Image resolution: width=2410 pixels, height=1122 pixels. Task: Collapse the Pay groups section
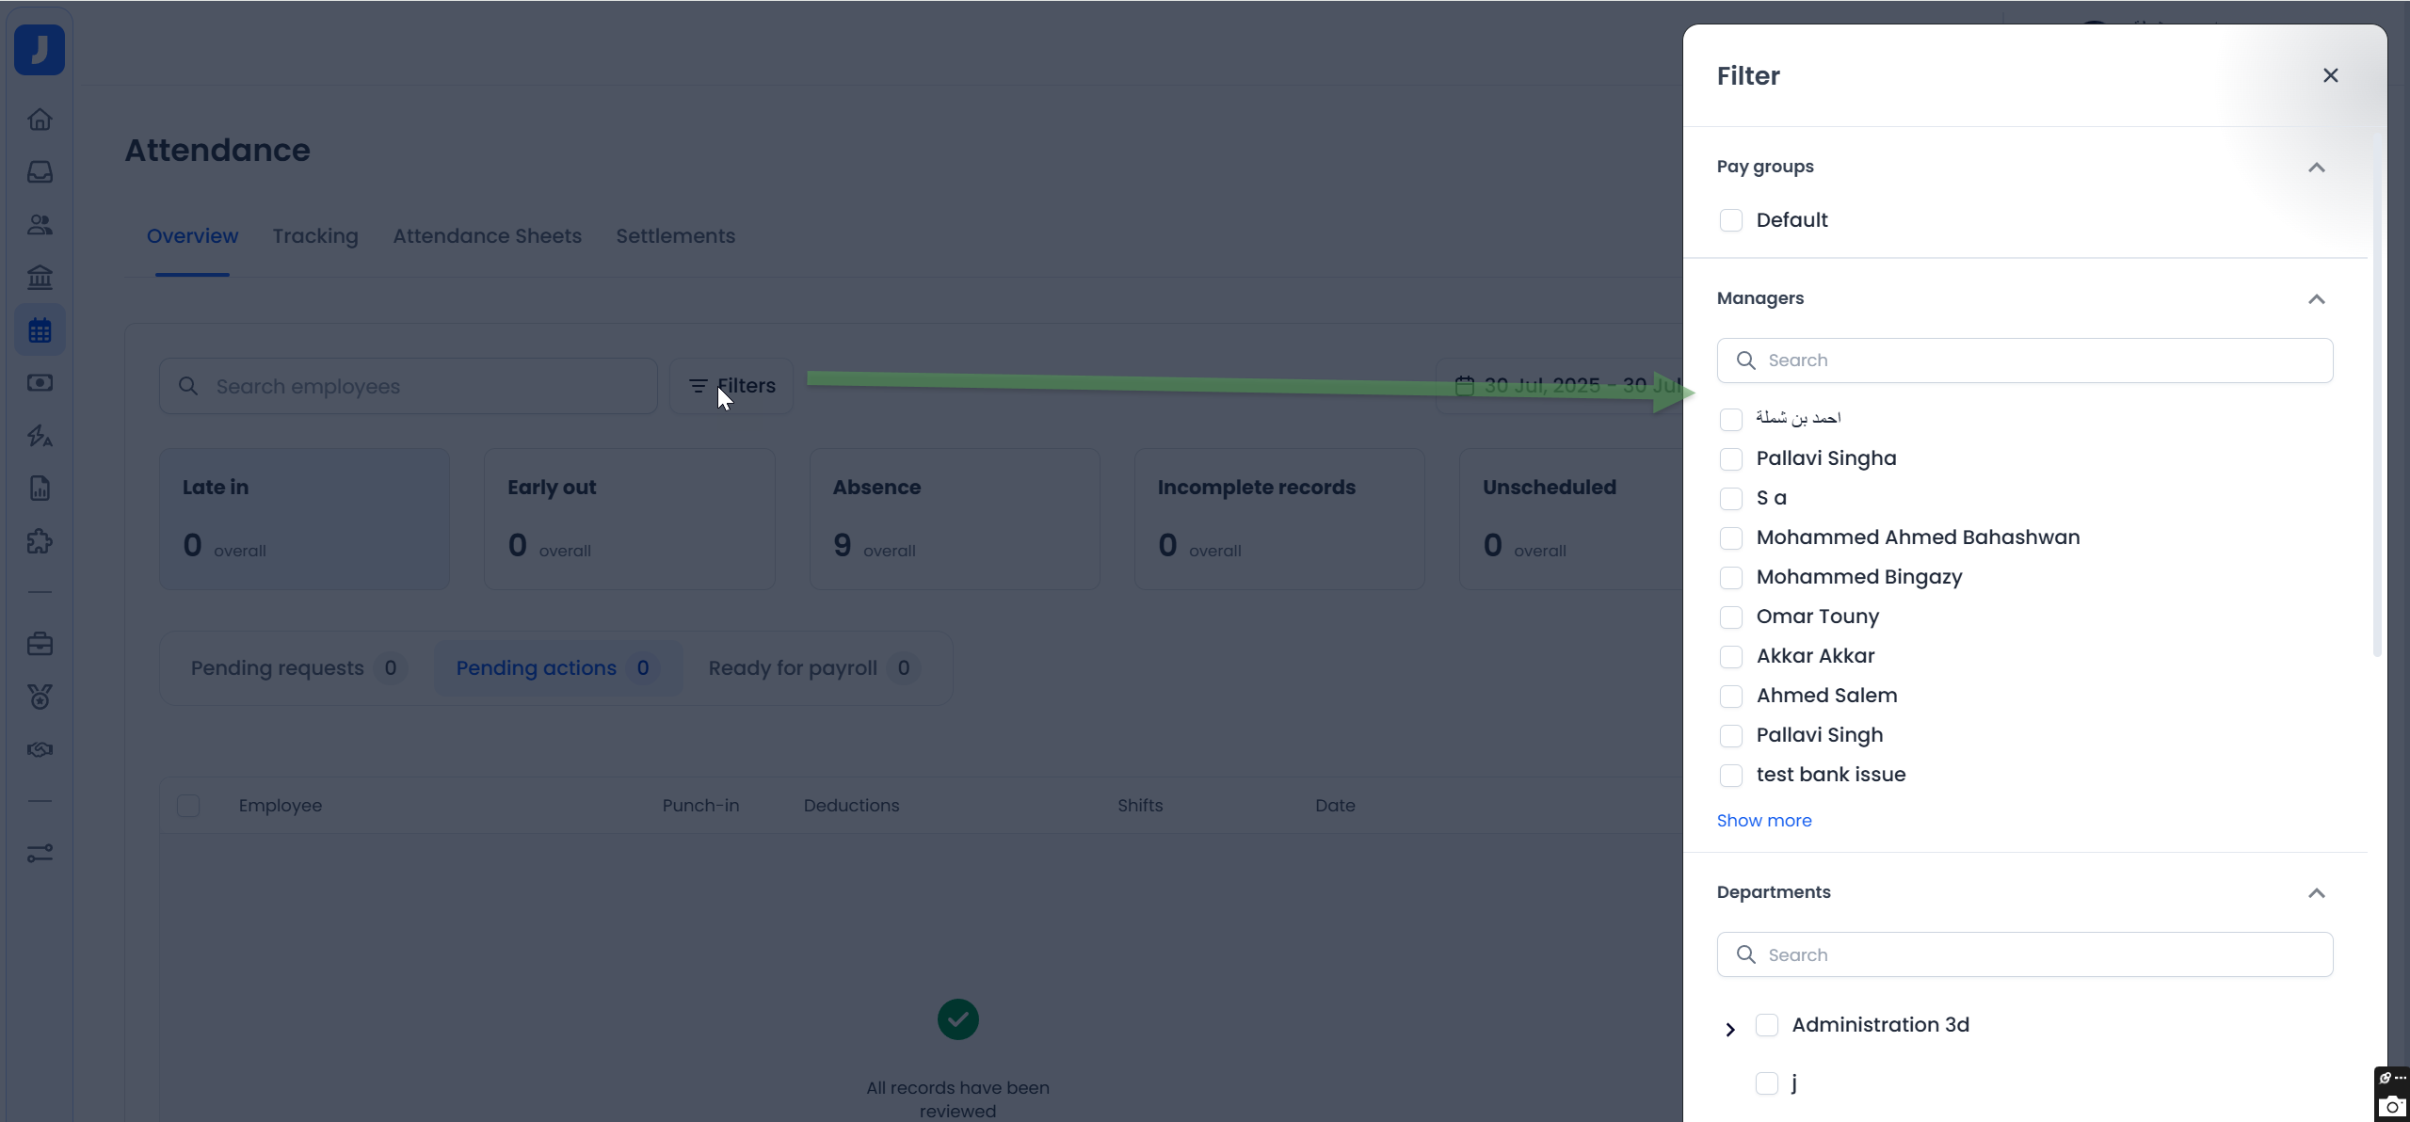pyautogui.click(x=2316, y=168)
